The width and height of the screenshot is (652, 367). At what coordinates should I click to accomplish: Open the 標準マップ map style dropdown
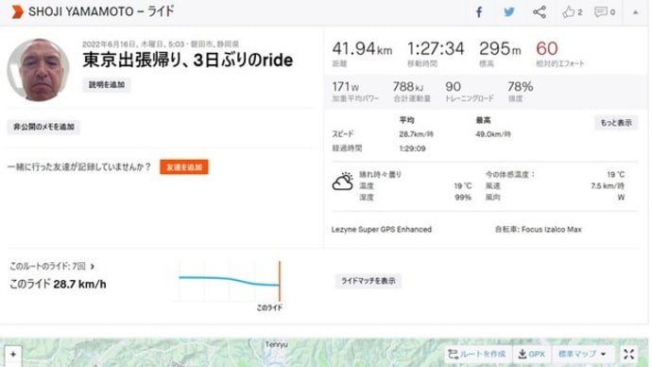tap(582, 354)
